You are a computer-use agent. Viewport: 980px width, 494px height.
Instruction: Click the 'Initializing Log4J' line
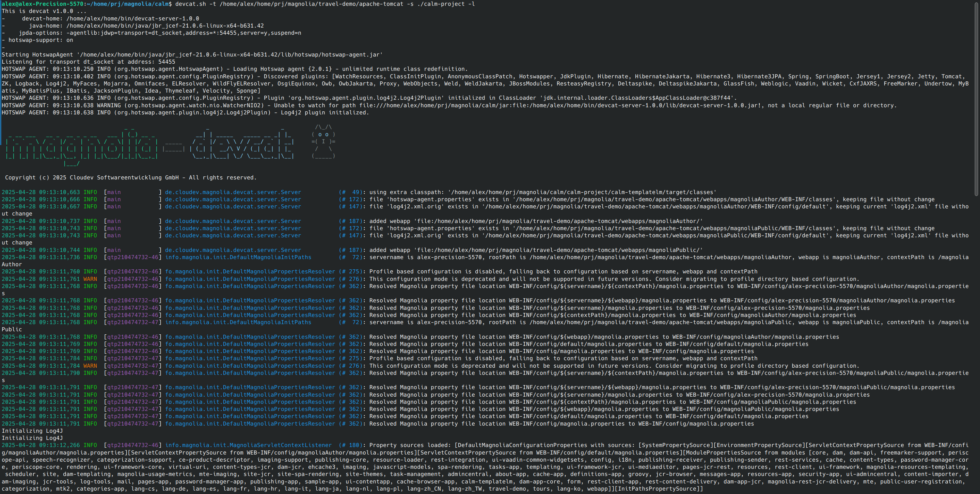[32, 431]
